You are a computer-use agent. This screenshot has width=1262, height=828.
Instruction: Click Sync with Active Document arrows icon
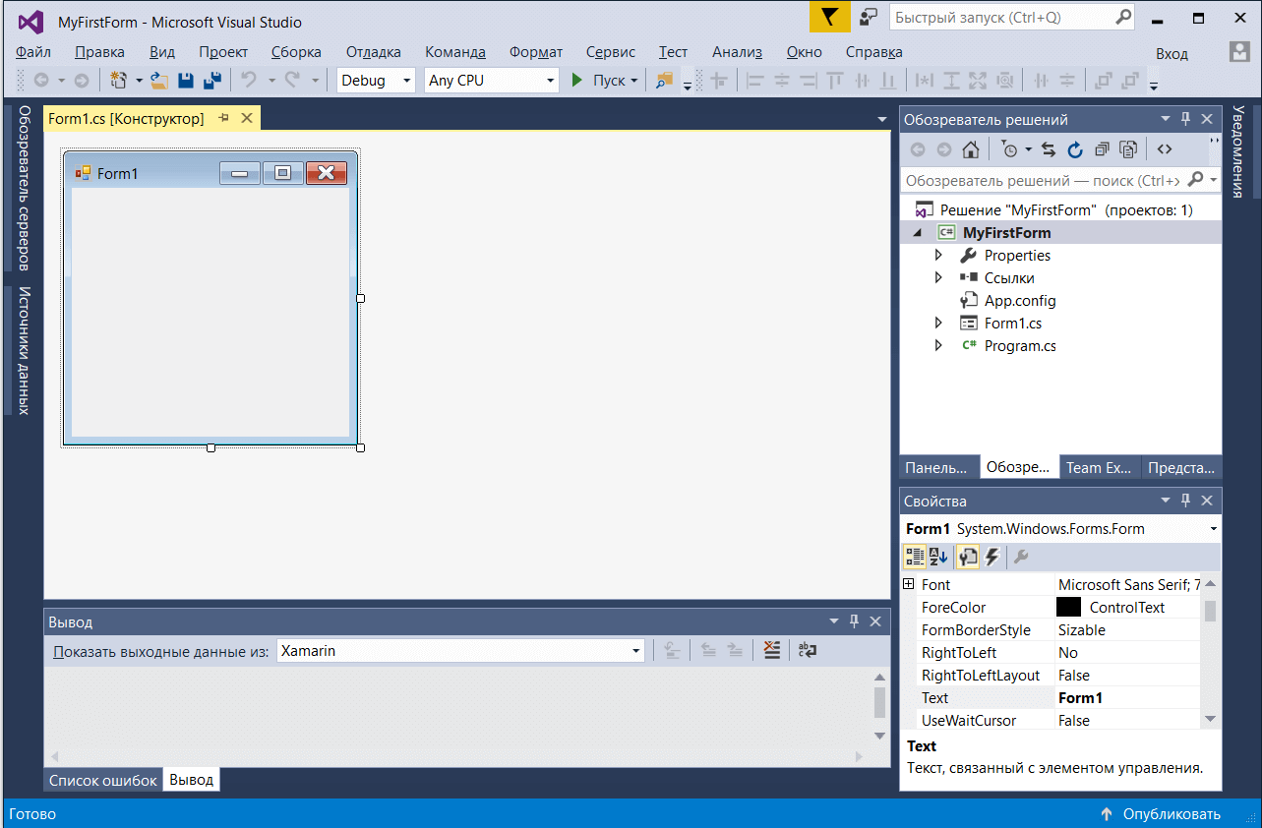click(1049, 149)
